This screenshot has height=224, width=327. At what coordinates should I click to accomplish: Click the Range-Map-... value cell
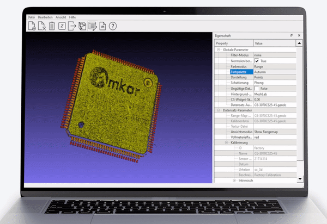275,116
